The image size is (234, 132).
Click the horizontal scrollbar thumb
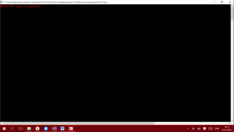click(79, 123)
